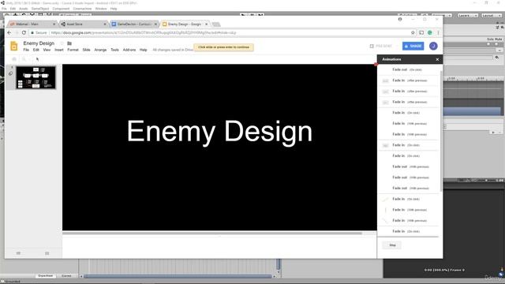Image resolution: width=505 pixels, height=284 pixels.
Task: Switch to the Asset Store browser tab
Action: click(x=83, y=24)
